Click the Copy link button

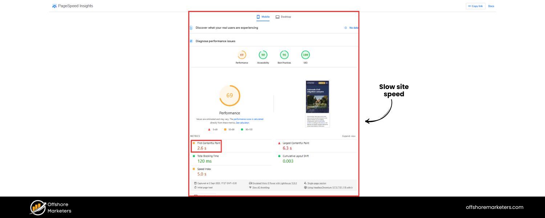pyautogui.click(x=476, y=6)
